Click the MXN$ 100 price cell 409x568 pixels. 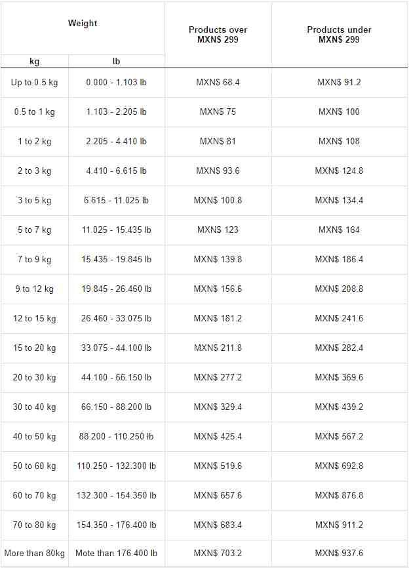339,112
